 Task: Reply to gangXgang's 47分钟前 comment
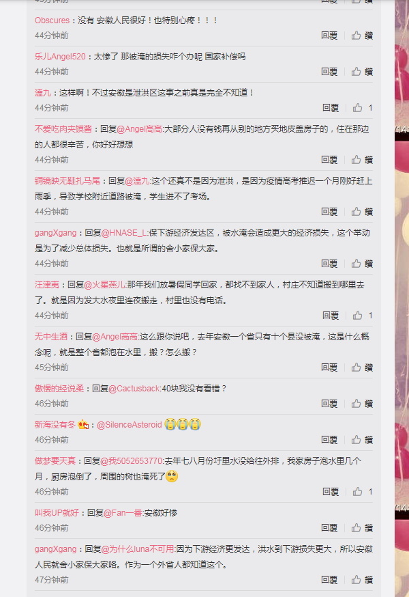(329, 579)
